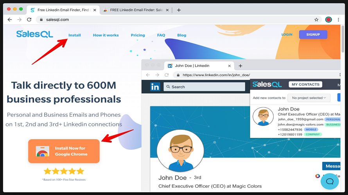Click the MOBILE tag
The width and height of the screenshot is (348, 195).
click(x=311, y=129)
